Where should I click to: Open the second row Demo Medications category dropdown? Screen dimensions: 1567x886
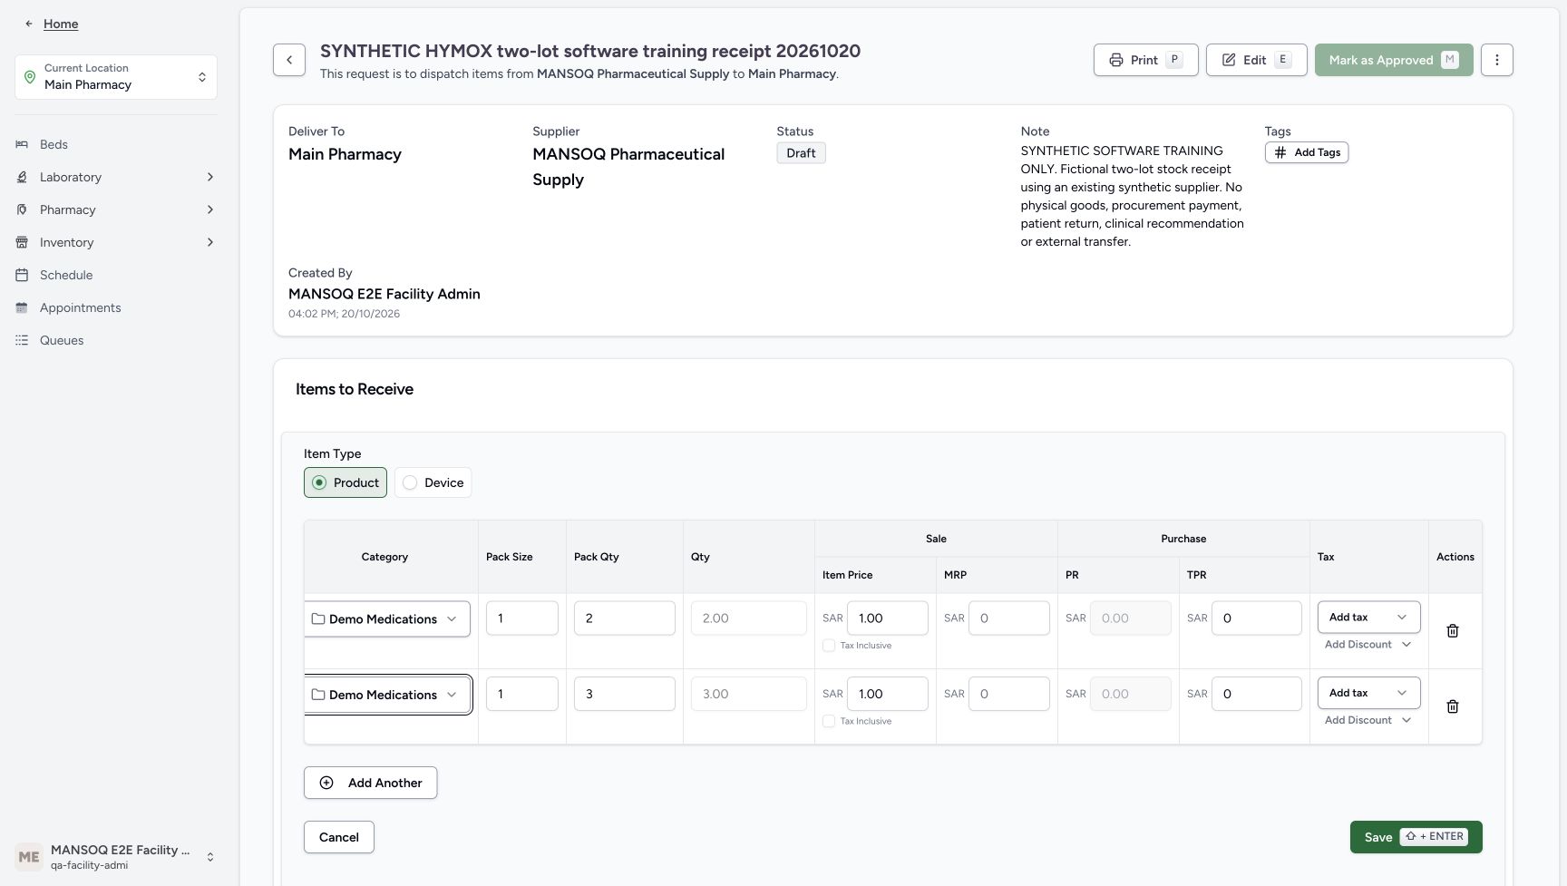pos(387,695)
